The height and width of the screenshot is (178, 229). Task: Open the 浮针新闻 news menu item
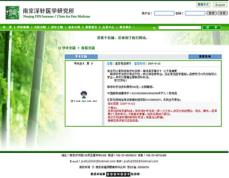point(23,27)
